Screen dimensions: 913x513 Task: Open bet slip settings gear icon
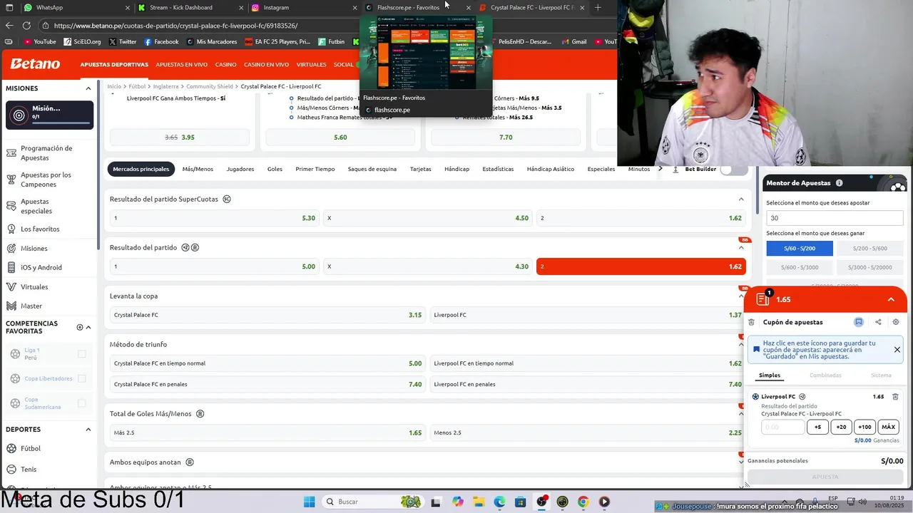click(896, 322)
